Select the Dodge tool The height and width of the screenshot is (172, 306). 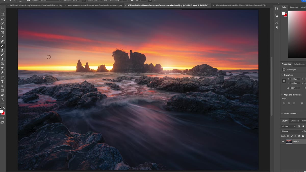[x=2, y=73]
